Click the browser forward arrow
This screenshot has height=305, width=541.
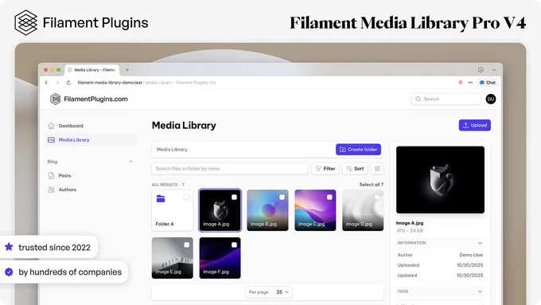57,83
